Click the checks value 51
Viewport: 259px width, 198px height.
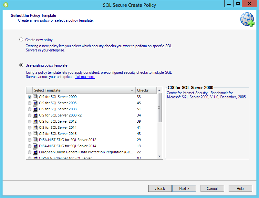[x=139, y=109]
